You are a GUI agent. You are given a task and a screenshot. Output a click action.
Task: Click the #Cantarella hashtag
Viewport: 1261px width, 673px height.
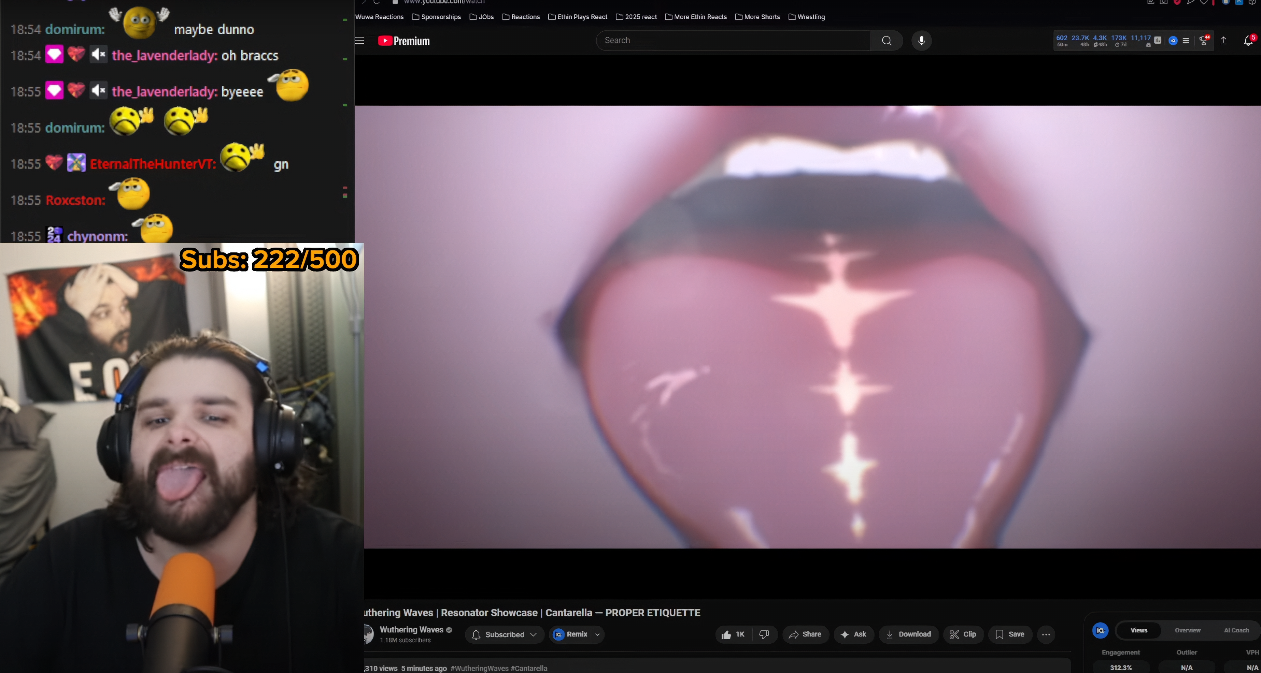tap(529, 668)
